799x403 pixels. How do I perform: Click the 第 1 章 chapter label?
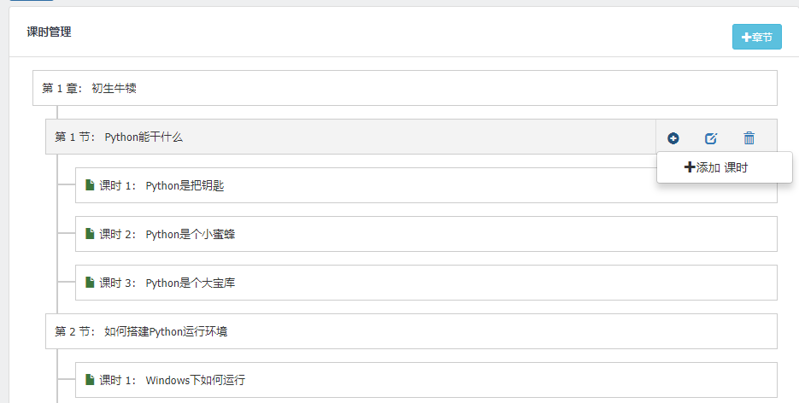tap(62, 88)
